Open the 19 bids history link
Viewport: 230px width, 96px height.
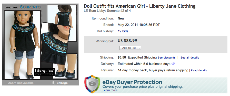[123, 31]
